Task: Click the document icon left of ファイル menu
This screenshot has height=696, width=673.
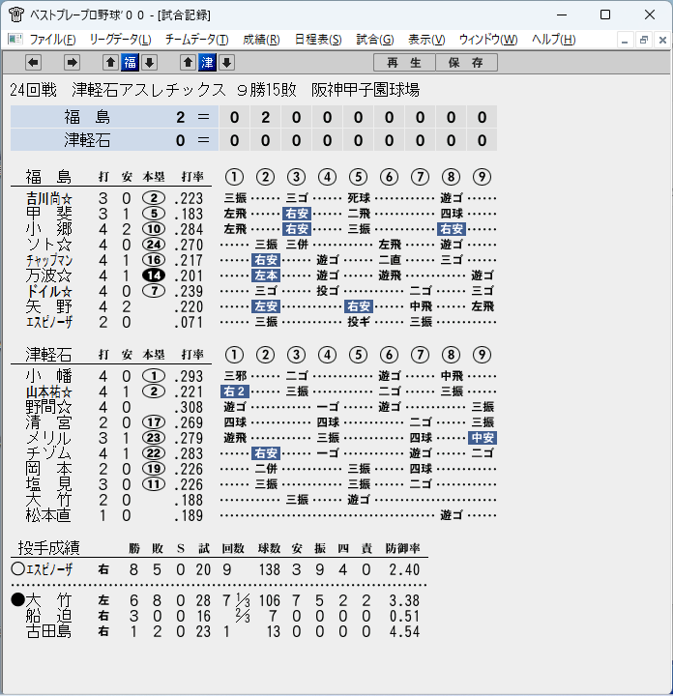Action: [15, 40]
